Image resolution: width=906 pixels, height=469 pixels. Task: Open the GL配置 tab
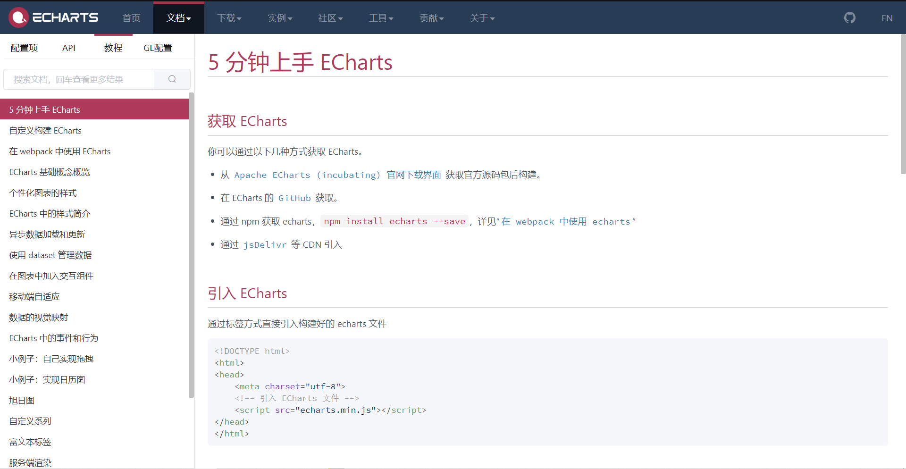click(x=158, y=48)
